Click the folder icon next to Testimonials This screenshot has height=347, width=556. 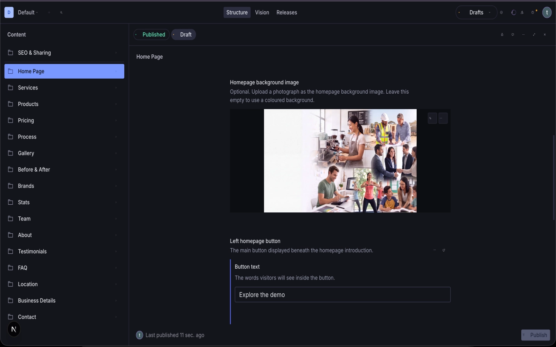click(10, 251)
